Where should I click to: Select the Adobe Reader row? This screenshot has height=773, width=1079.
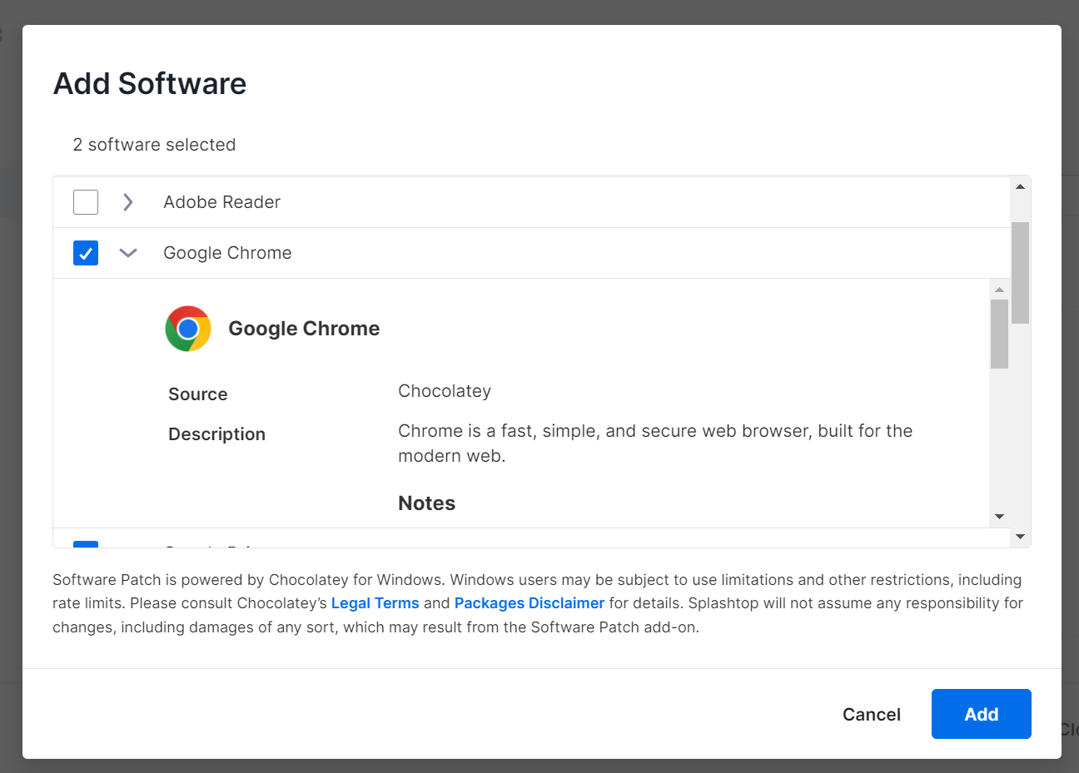tap(221, 201)
